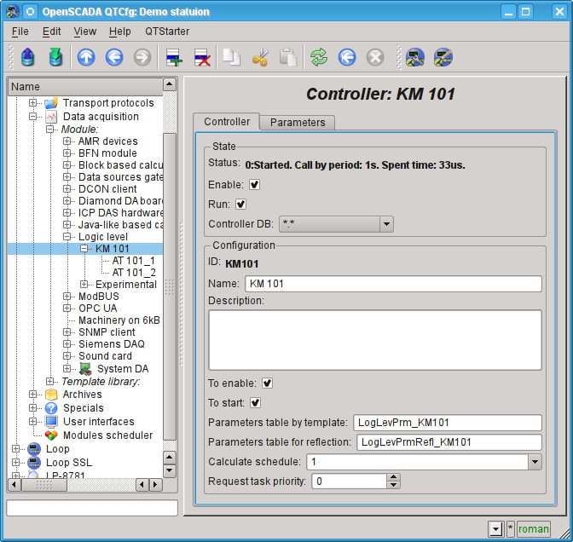573x542 pixels.
Task: Open the Calculate schedule dropdown
Action: 535,462
